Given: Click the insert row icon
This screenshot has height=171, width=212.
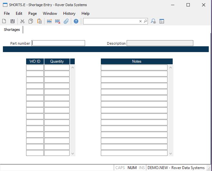Looking at the screenshot, I should (49, 21).
